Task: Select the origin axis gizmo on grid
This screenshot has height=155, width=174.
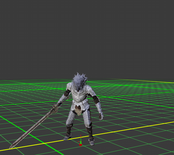Action: click(80, 141)
